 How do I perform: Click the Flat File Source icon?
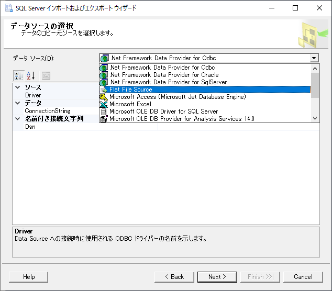coord(104,89)
